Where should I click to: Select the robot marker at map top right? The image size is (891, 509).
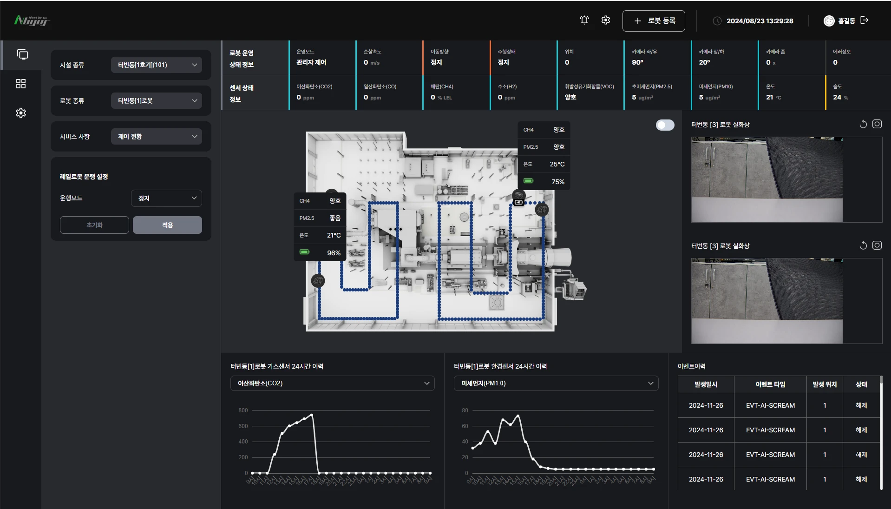(x=542, y=210)
